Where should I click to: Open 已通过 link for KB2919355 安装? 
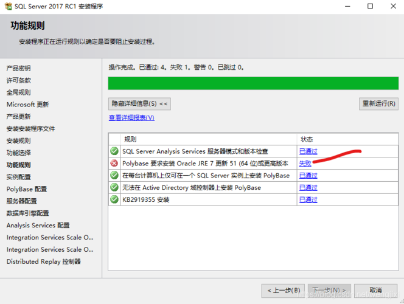click(x=308, y=200)
